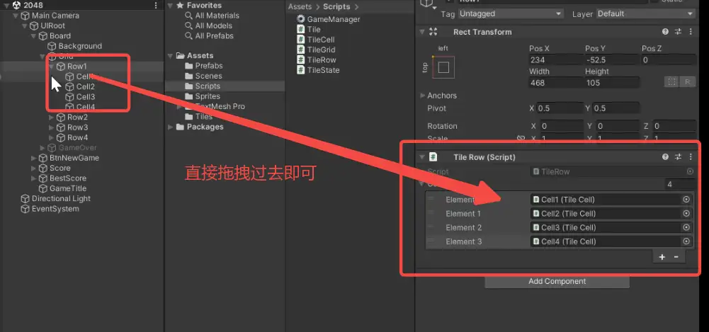
Task: Open Tile Row script help reference
Action: [x=665, y=156]
